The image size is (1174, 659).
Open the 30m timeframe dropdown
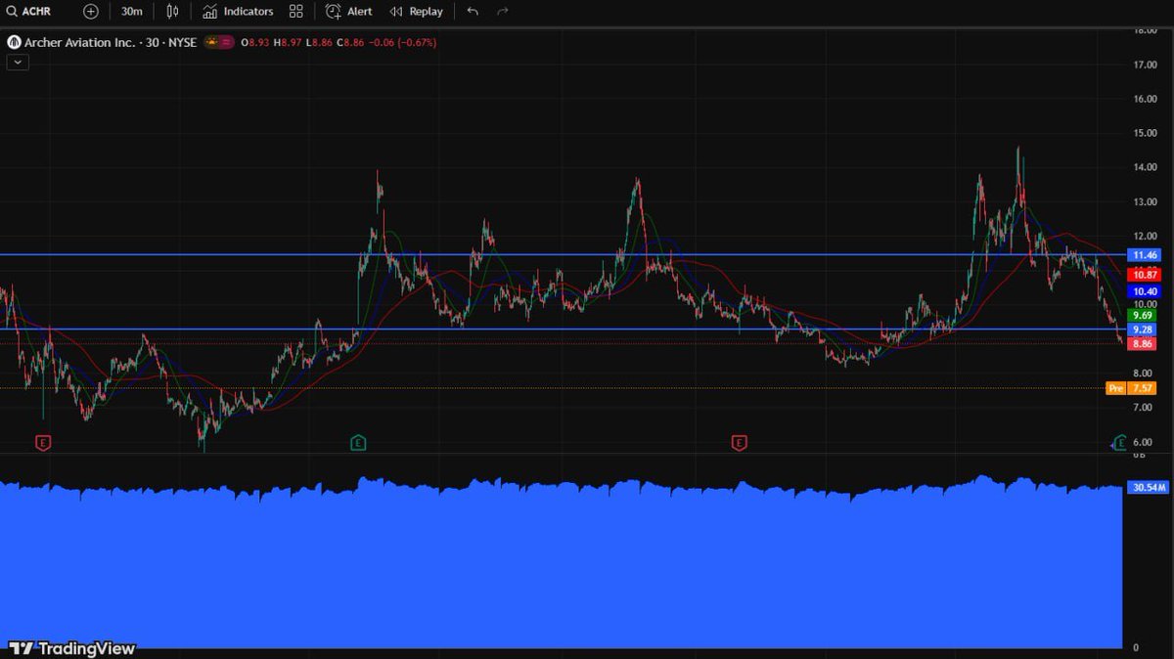pyautogui.click(x=132, y=12)
